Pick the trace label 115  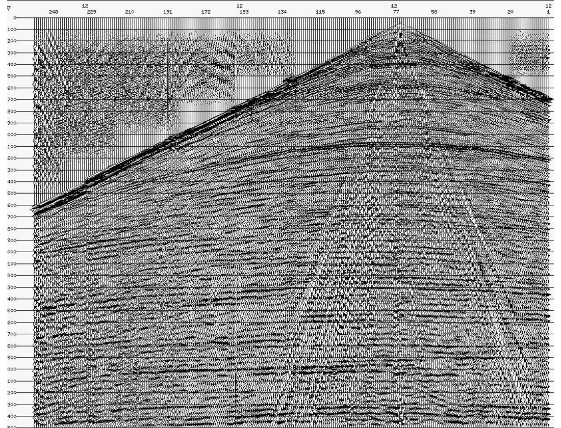(x=320, y=12)
